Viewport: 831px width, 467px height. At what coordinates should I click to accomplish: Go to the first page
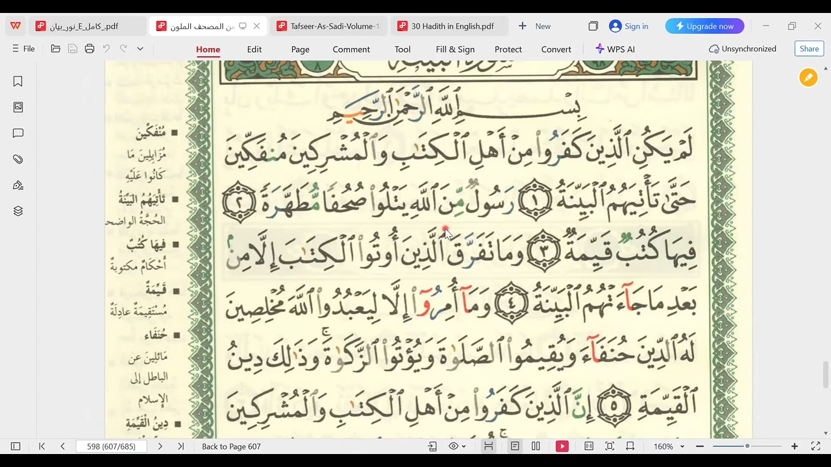coord(42,446)
